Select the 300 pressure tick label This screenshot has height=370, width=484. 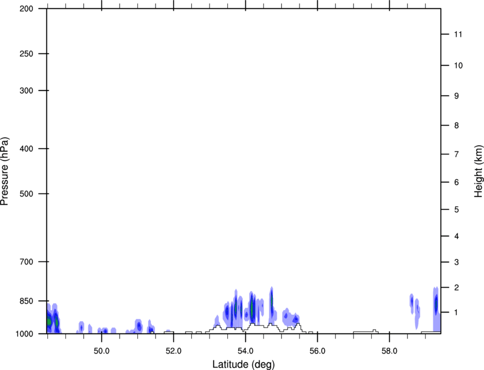[x=26, y=91]
